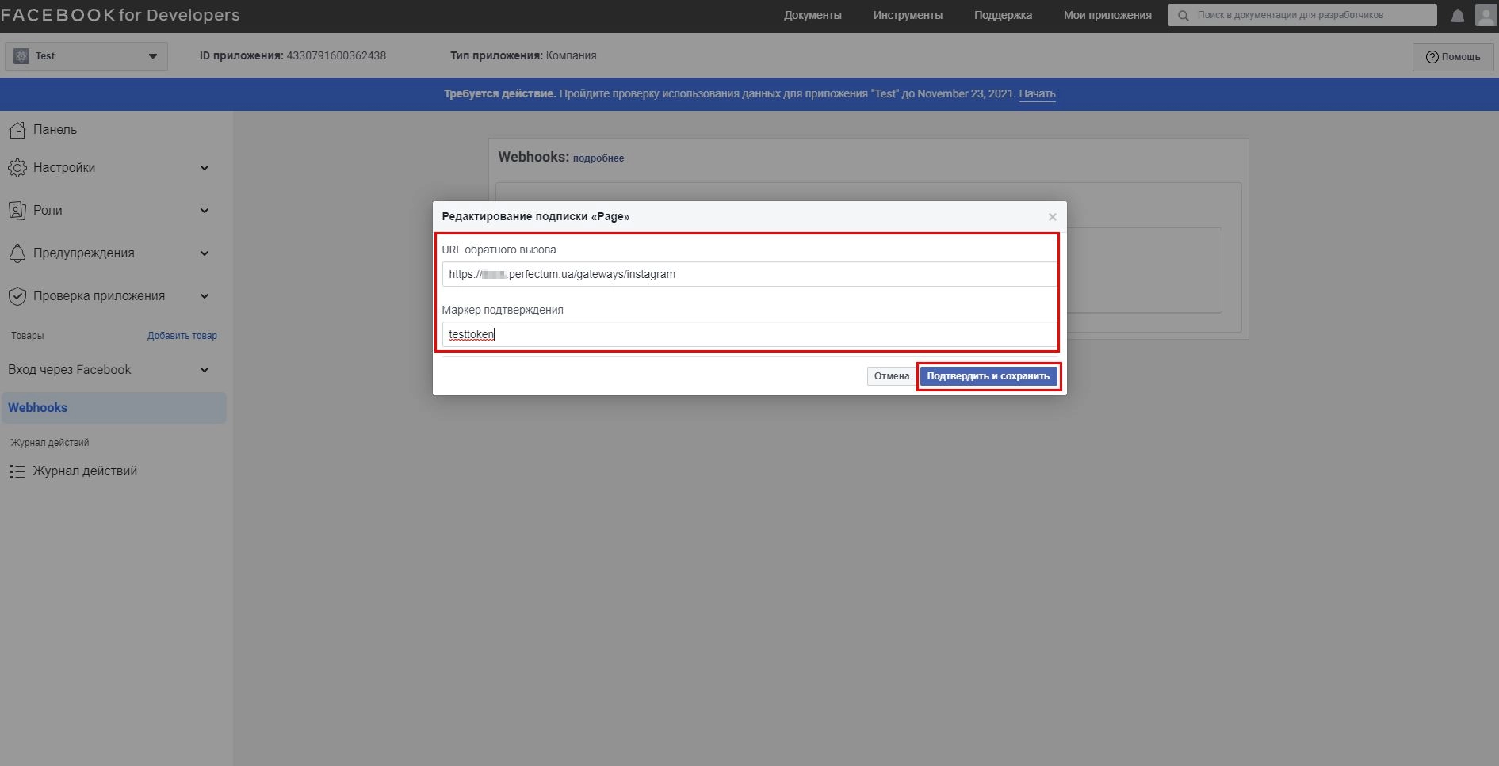Expand the Предупреждения section chevron
Image resolution: width=1499 pixels, height=766 pixels.
[205, 253]
